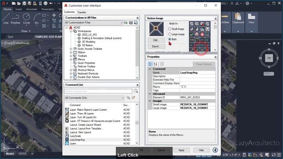Click the Help button
This screenshot has width=283, height=159.
click(201, 150)
